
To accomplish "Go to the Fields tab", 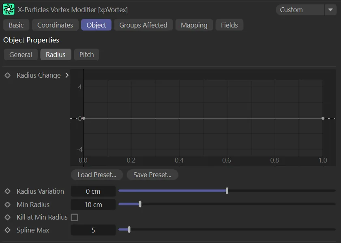I will pos(229,25).
